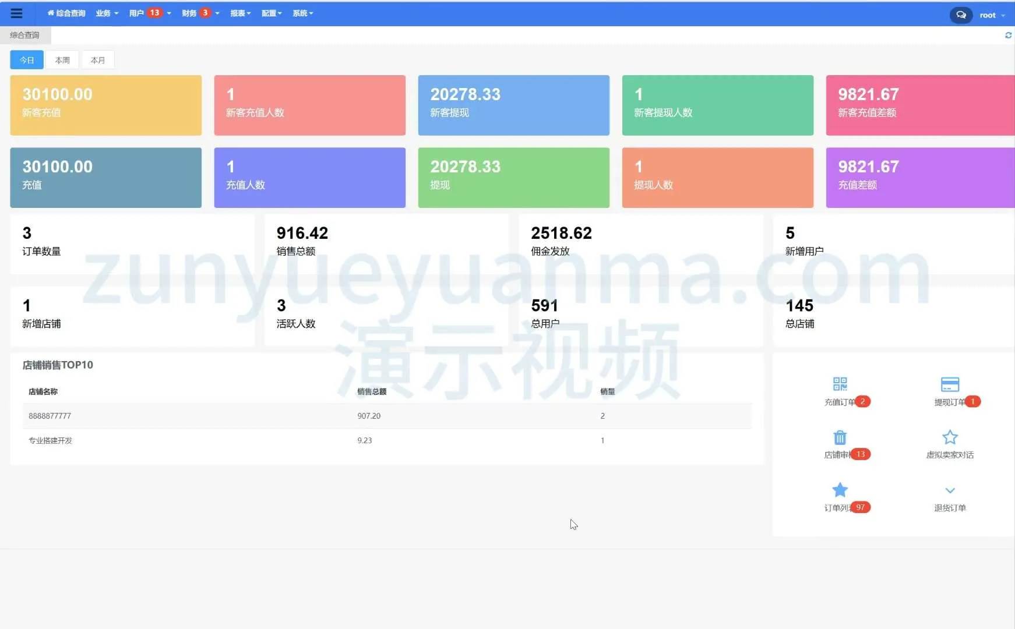Select the 今日 time filter

pos(27,60)
